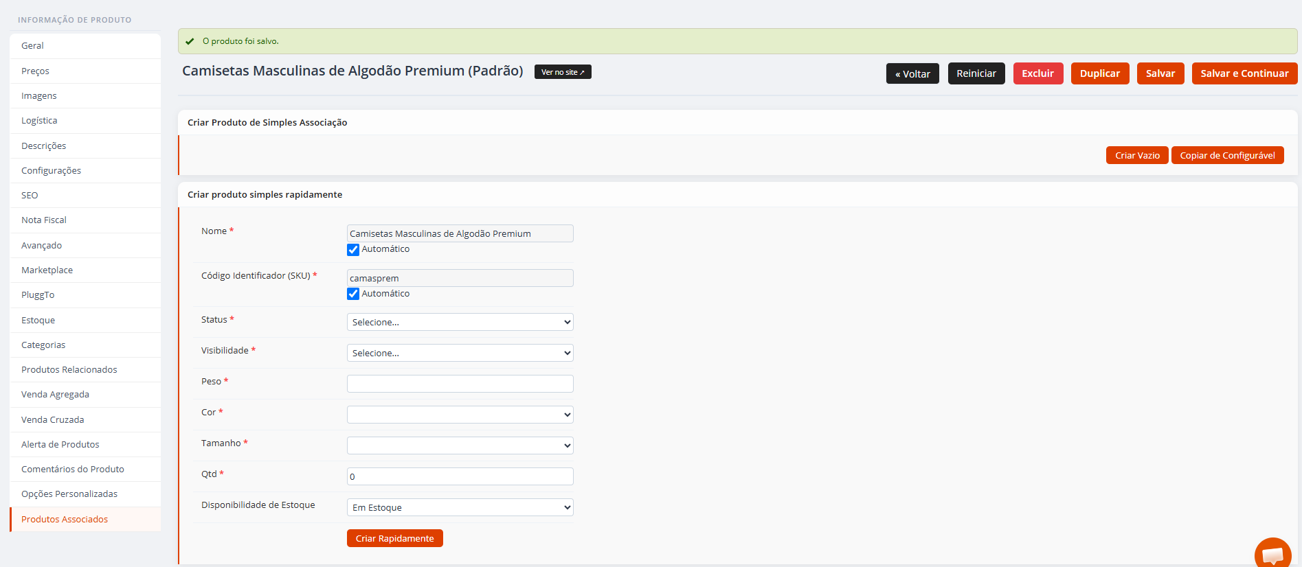Click the Reiniciar button

976,73
